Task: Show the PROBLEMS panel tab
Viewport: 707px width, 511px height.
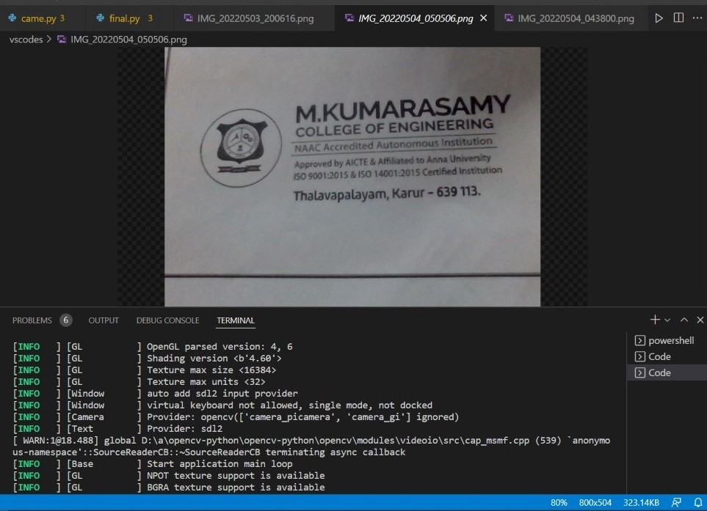Action: pos(32,320)
